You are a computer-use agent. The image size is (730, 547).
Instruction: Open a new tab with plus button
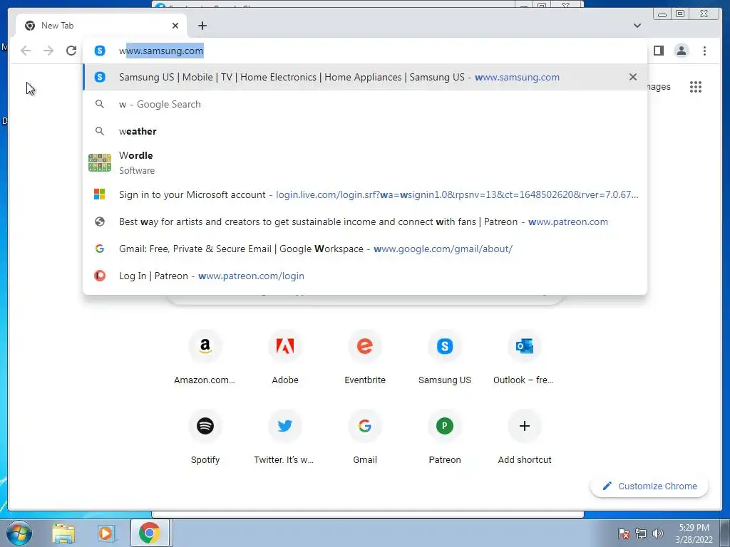tap(202, 26)
